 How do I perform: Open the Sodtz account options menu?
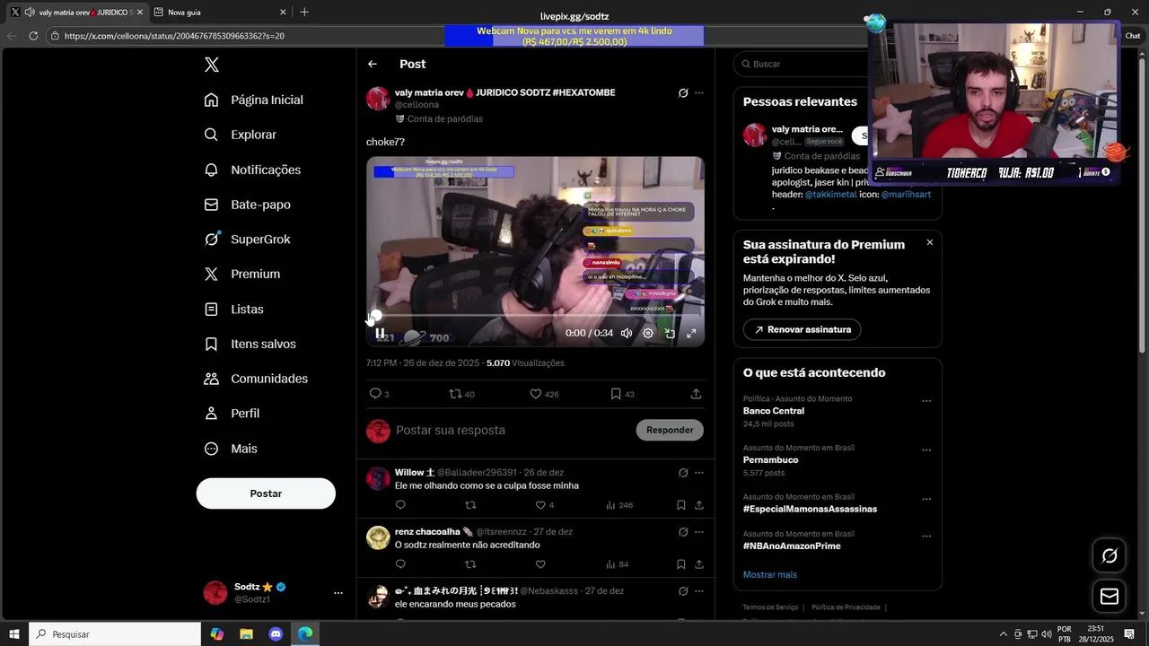click(338, 593)
